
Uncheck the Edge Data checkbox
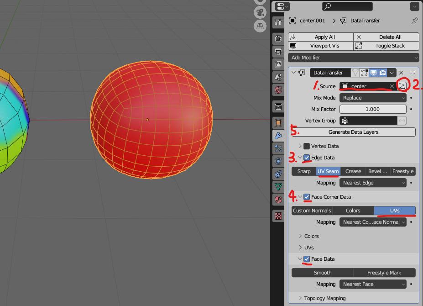pos(307,158)
